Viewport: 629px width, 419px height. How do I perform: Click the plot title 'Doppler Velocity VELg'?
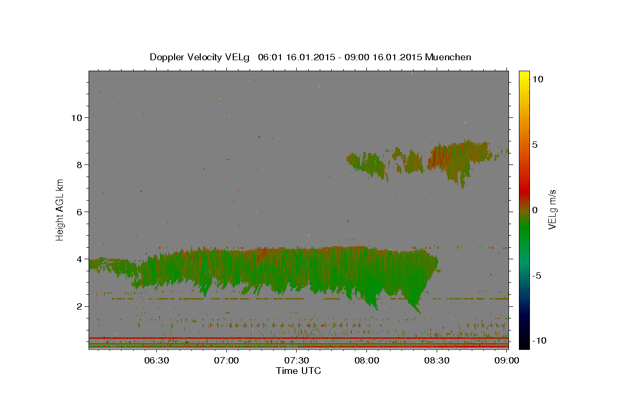[x=200, y=57]
